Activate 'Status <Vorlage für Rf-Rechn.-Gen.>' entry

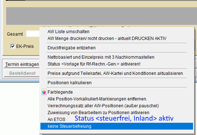(117, 64)
